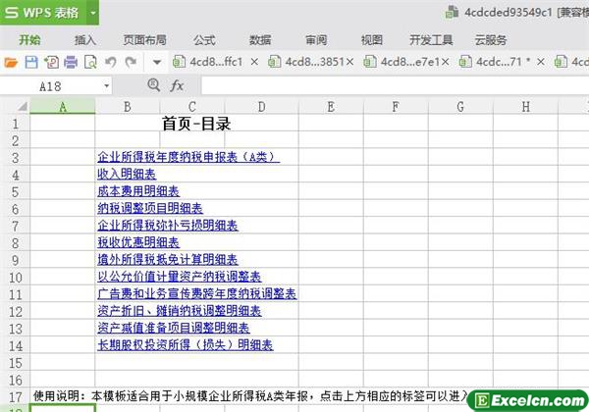Switch to the 视图 ribbon tab
The width and height of the screenshot is (589, 412).
[372, 40]
